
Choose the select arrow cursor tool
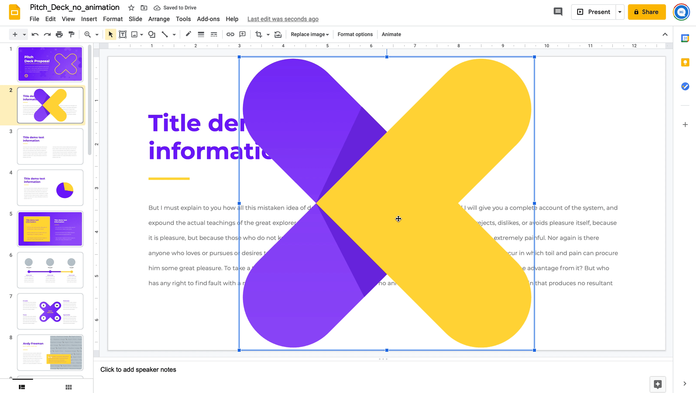click(111, 34)
